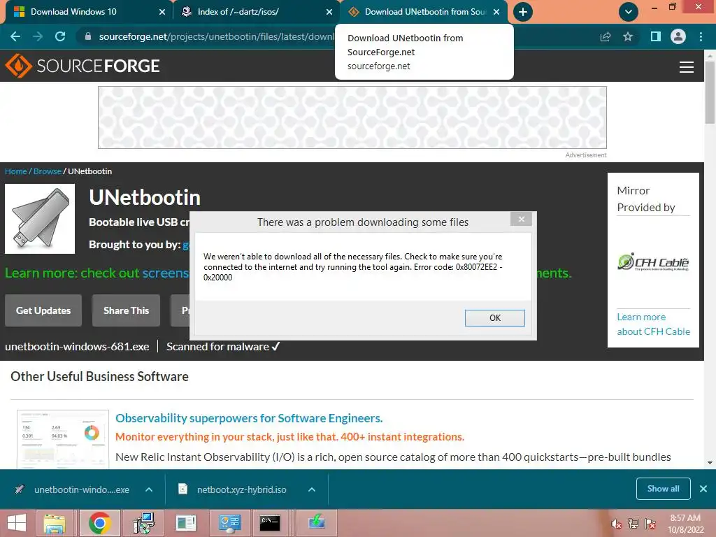
Task: Close the download problem dialog
Action: pos(522,219)
